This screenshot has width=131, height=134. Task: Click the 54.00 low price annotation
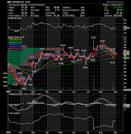point(85,67)
